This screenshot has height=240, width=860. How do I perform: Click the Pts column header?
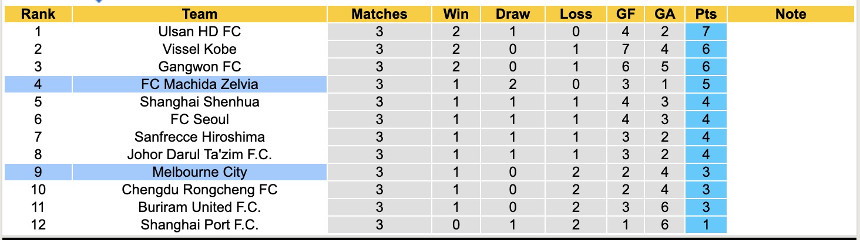(x=706, y=14)
